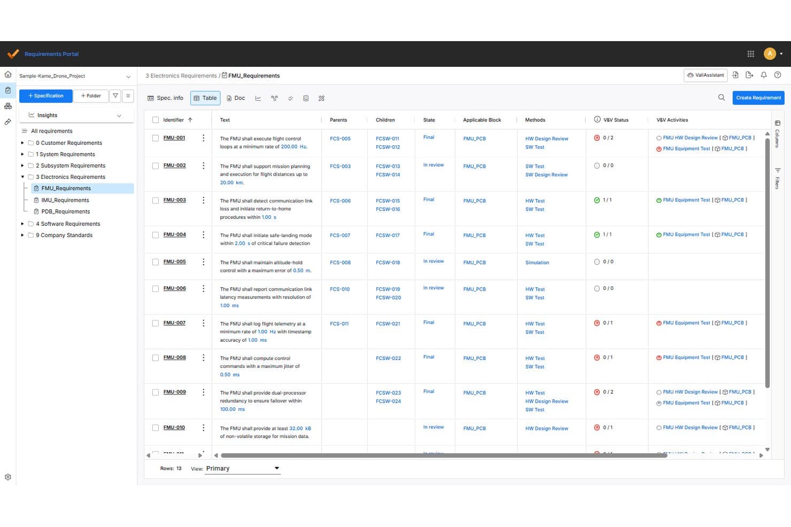791x527 pixels.
Task: Select All requirements in the tree
Action: pyautogui.click(x=51, y=131)
